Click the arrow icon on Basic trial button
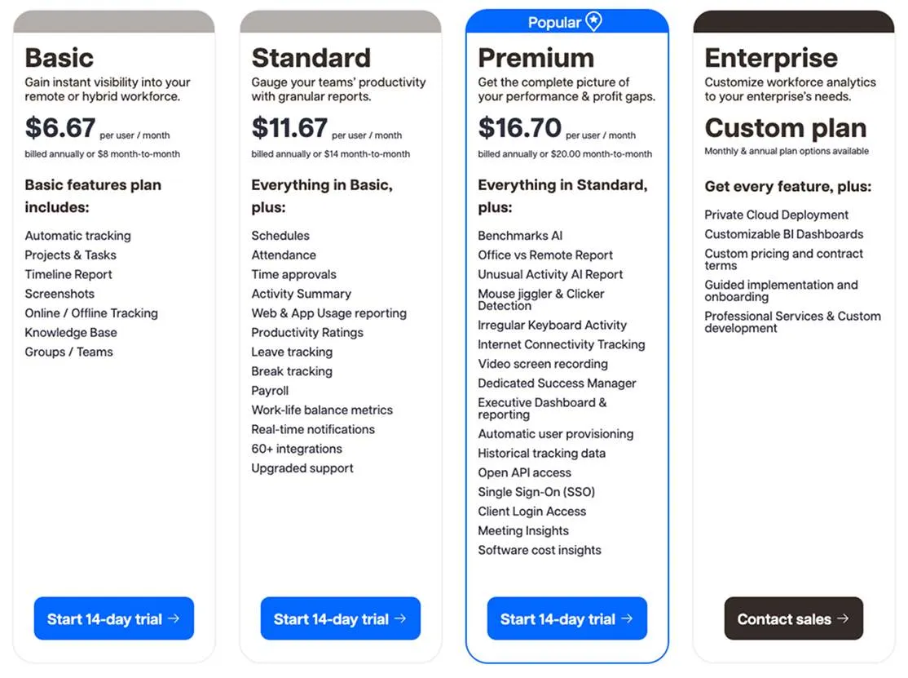The image size is (908, 678). pos(175,618)
